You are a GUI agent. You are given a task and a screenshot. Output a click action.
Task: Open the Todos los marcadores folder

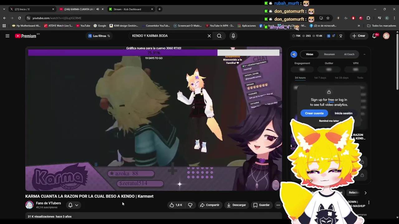tap(382, 26)
